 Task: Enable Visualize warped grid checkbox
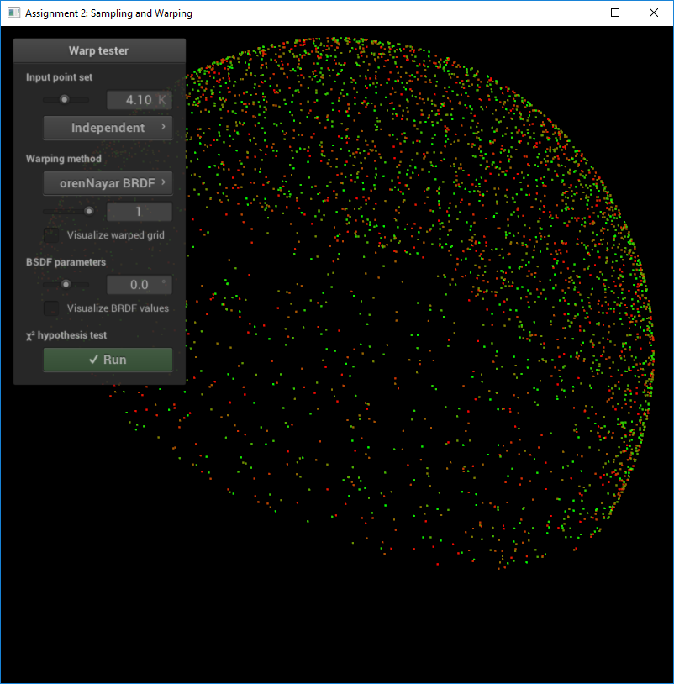click(x=51, y=235)
